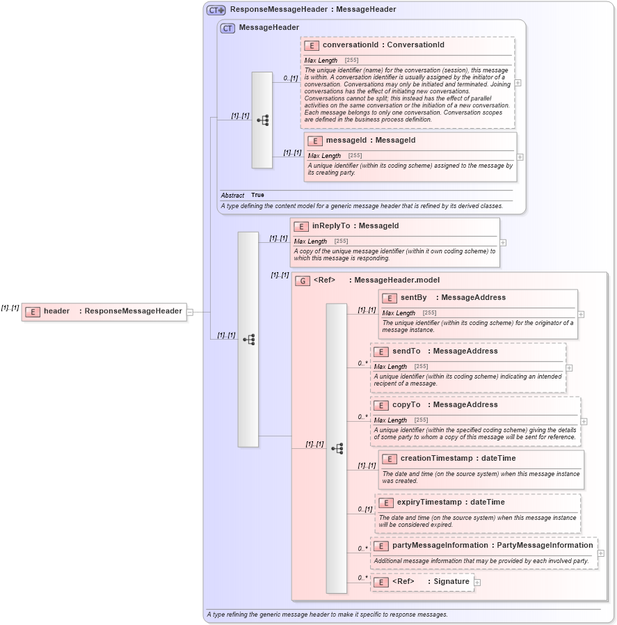The image size is (617, 625).
Task: Click the E icon of Signature reference
Action: pyautogui.click(x=380, y=582)
